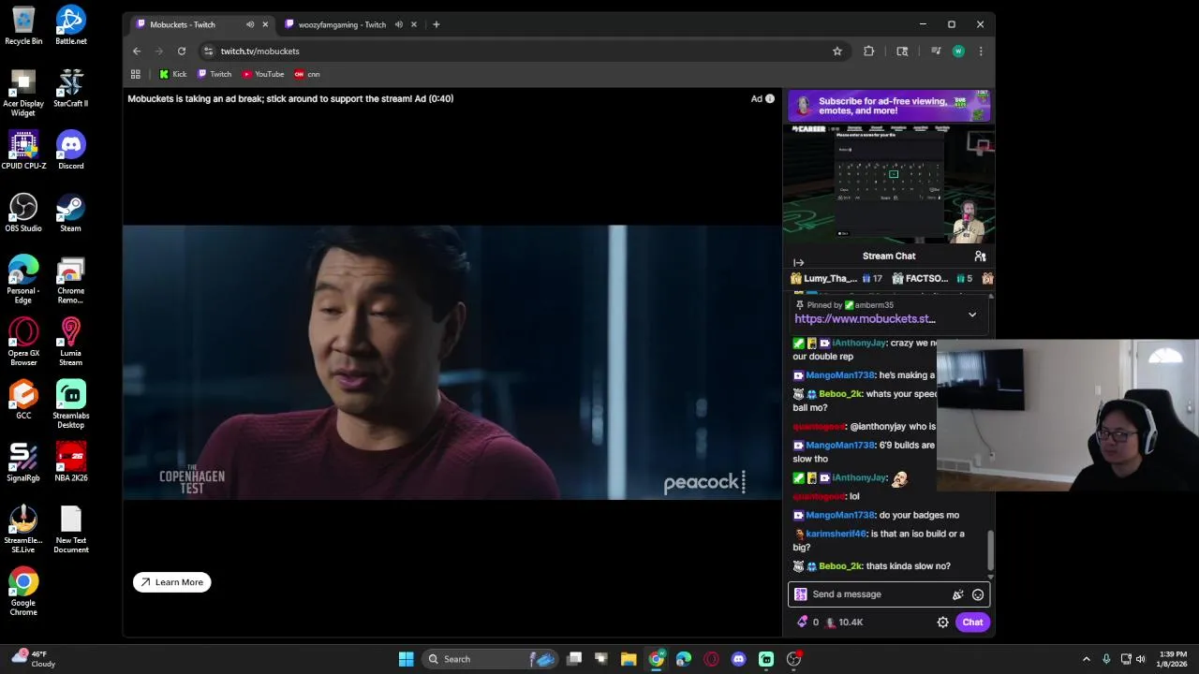This screenshot has height=674, width=1199.
Task: Open Steam desktop shortcut
Action: point(70,212)
